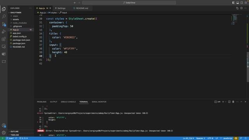Screen dimensions: 249x140
Task: Open the Run and Debug view
Action: pos(4,31)
